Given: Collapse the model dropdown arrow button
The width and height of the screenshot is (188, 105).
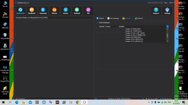Looking at the screenshot, I should 167,27.
